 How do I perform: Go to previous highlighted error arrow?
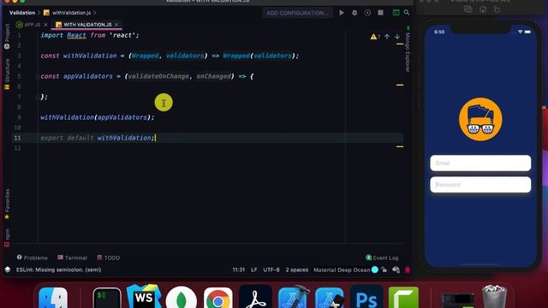point(387,37)
